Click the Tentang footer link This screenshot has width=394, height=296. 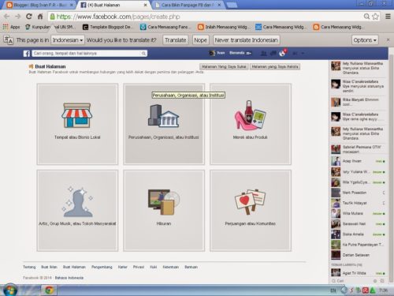coord(29,267)
